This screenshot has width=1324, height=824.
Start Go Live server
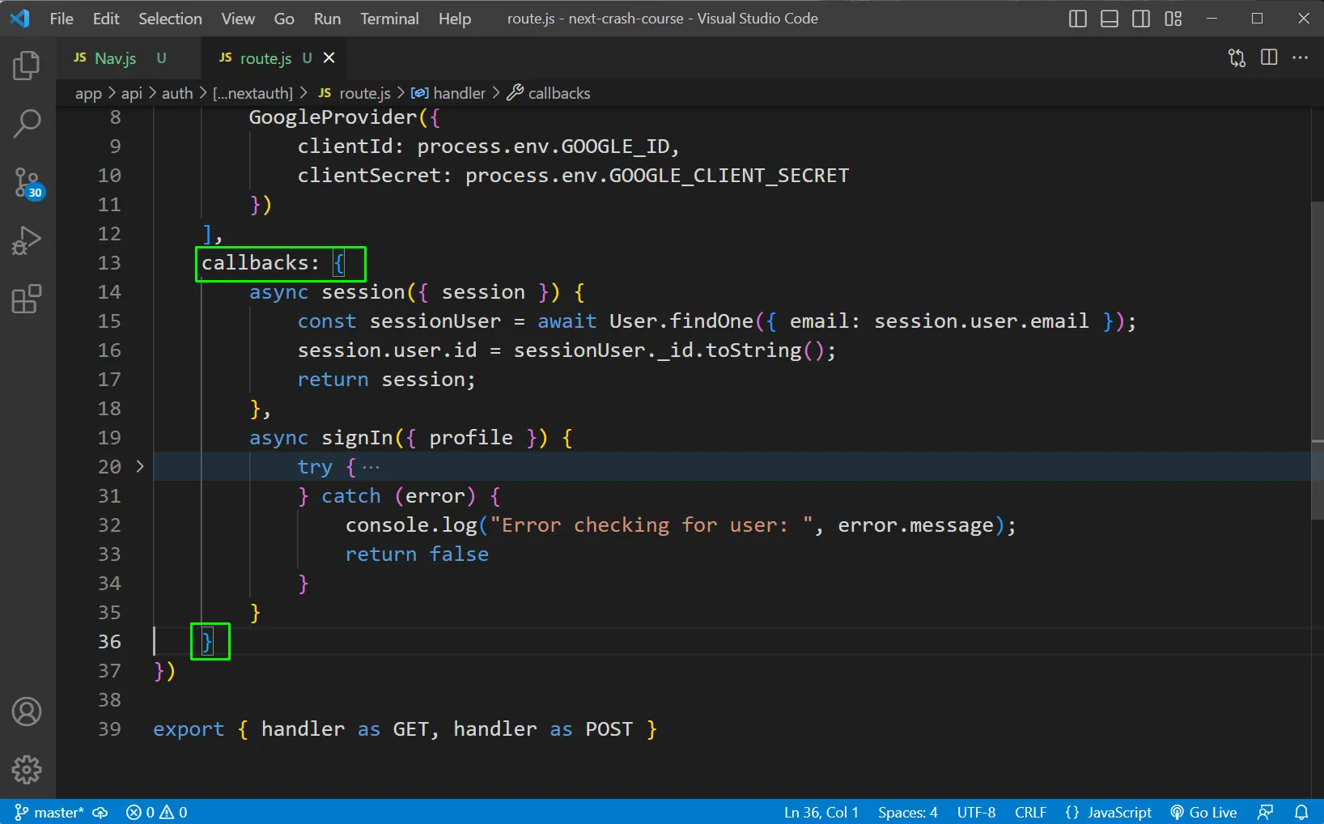point(1204,812)
